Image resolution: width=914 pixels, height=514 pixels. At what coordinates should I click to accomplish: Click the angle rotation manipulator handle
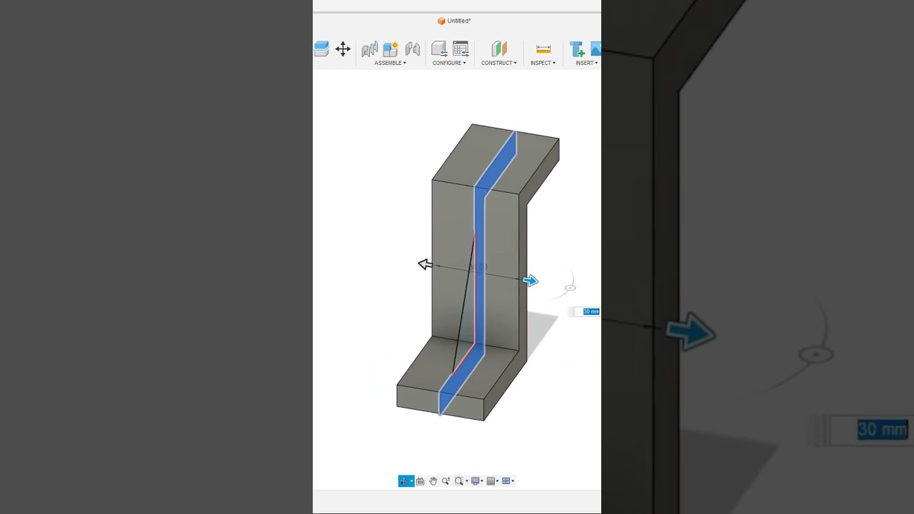coord(570,288)
